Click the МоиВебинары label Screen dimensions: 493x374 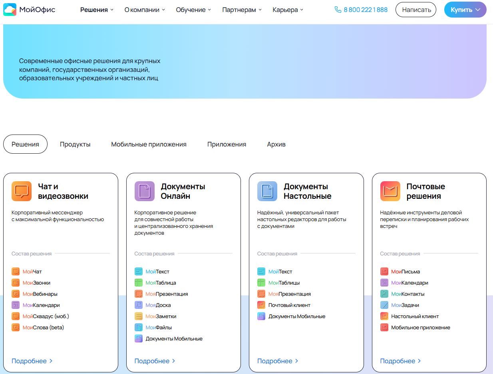(x=40, y=294)
